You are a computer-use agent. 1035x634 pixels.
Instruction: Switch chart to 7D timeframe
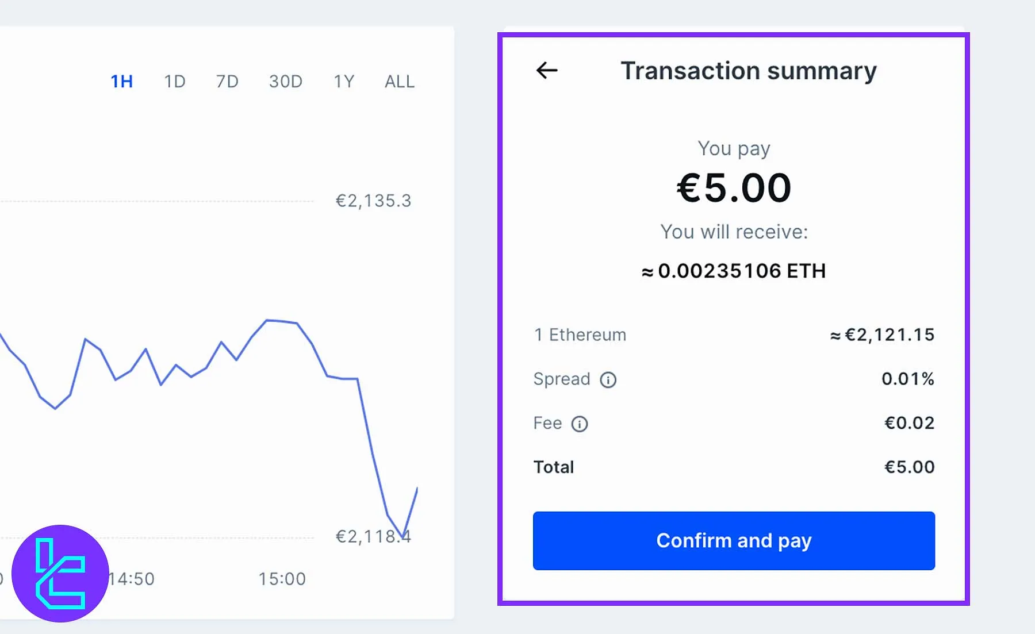(227, 82)
